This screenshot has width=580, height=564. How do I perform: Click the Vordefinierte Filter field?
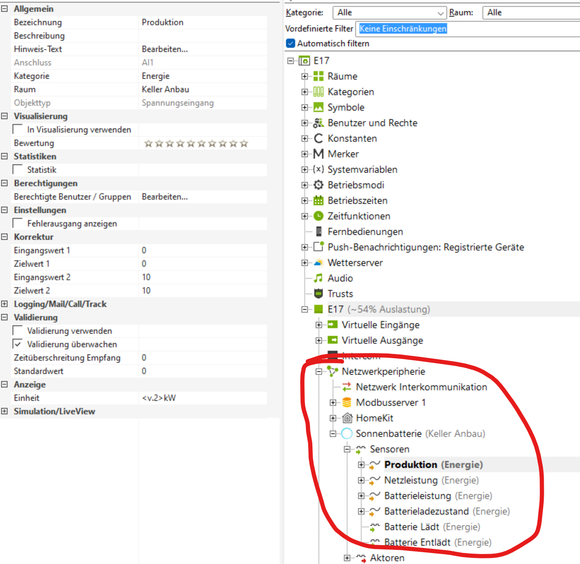click(468, 29)
